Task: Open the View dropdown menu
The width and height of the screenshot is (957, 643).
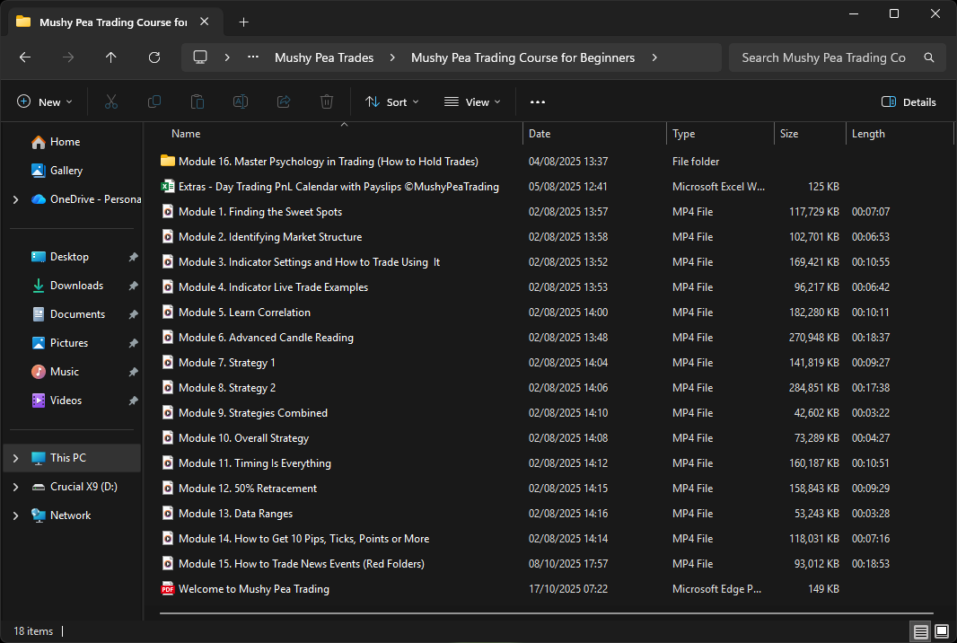Action: [472, 102]
